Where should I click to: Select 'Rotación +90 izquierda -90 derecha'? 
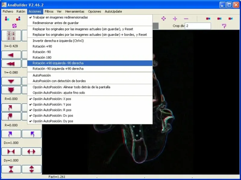pyautogui.click(x=58, y=63)
